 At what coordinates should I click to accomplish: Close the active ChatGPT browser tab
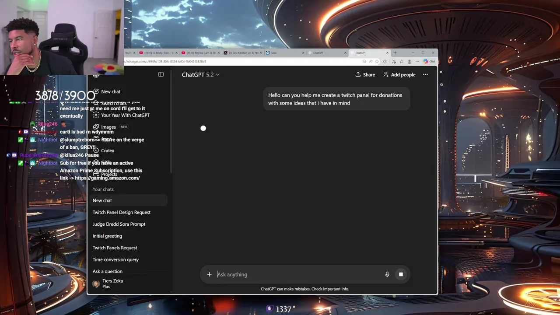coord(387,53)
